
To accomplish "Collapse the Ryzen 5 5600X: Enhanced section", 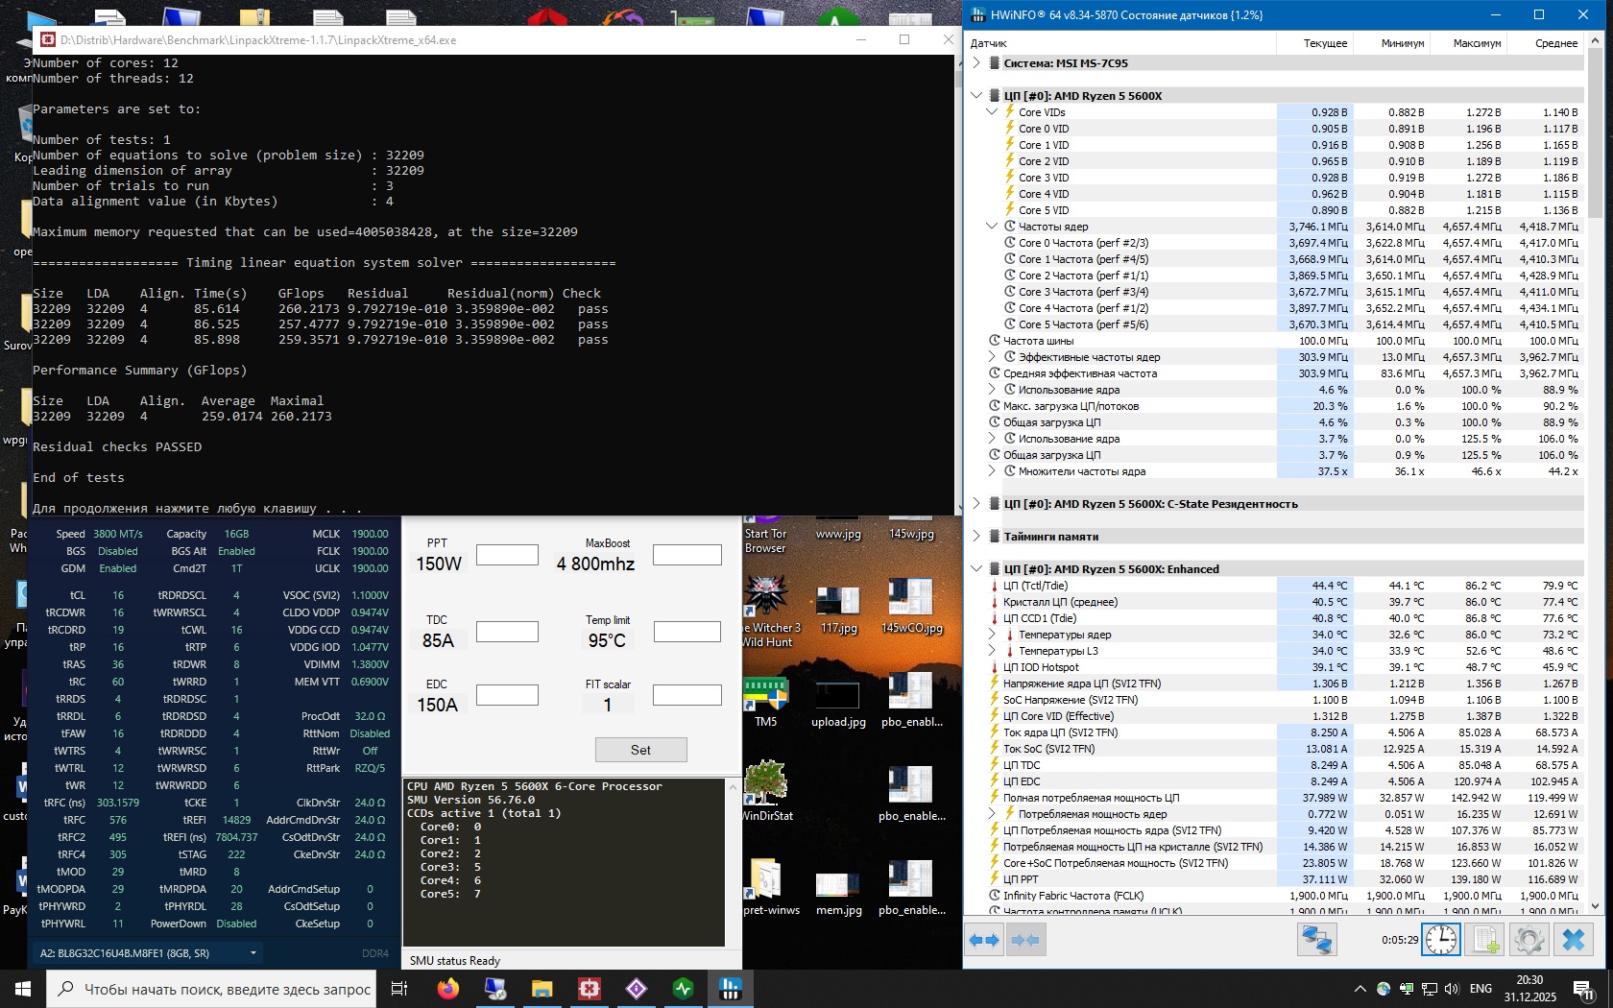I will [976, 569].
